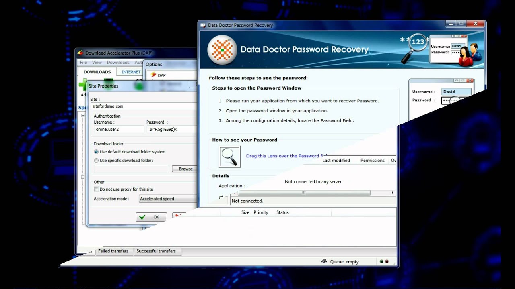Open the File menu in DAP
The image size is (515, 289).
pyautogui.click(x=83, y=63)
